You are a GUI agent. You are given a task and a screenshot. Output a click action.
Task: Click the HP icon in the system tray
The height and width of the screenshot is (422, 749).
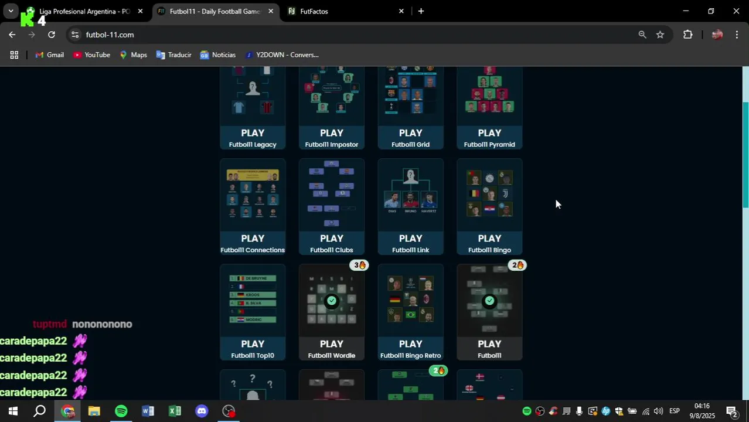coord(605,411)
